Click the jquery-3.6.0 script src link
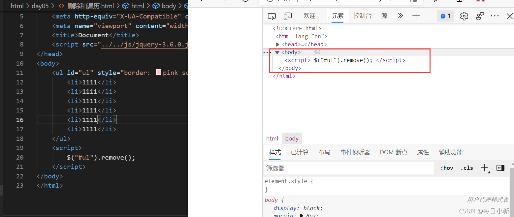 [144, 45]
